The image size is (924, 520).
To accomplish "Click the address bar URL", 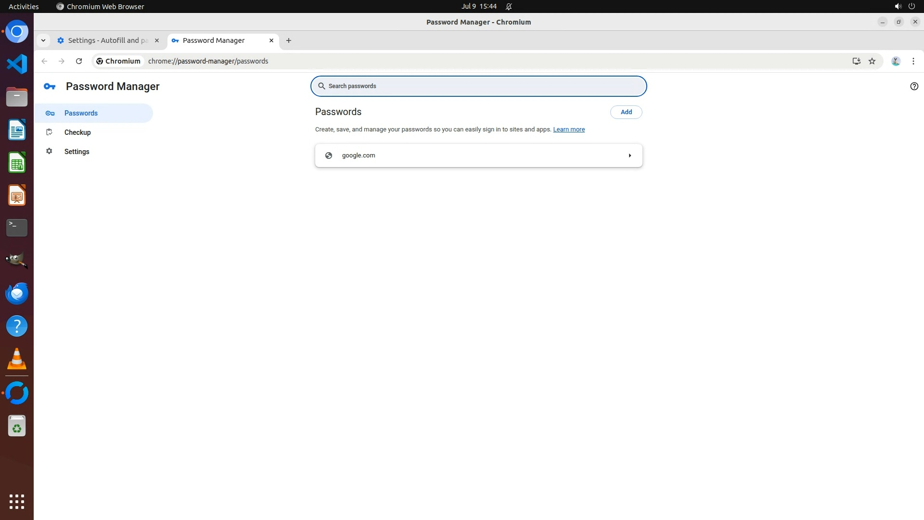I will point(208,61).
